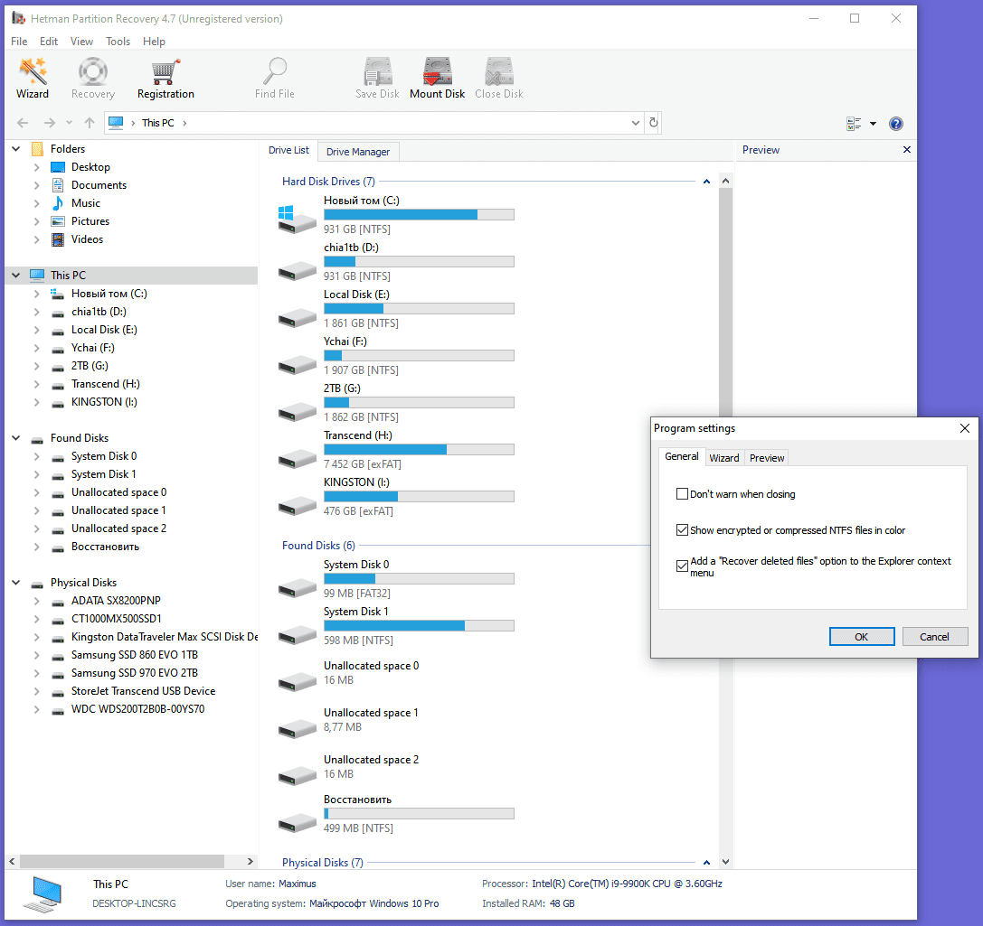Select Восстановить disk icon in Drive List

tap(297, 822)
